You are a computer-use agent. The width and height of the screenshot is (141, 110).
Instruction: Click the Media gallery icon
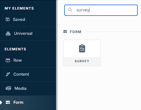coord(9,88)
